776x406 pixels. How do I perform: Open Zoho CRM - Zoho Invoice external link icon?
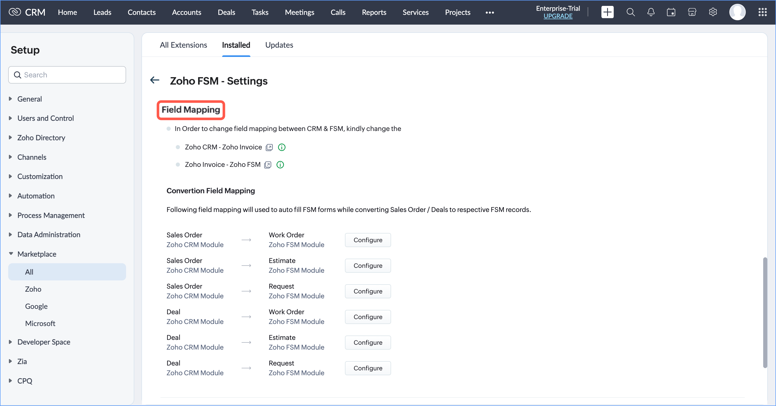269,147
